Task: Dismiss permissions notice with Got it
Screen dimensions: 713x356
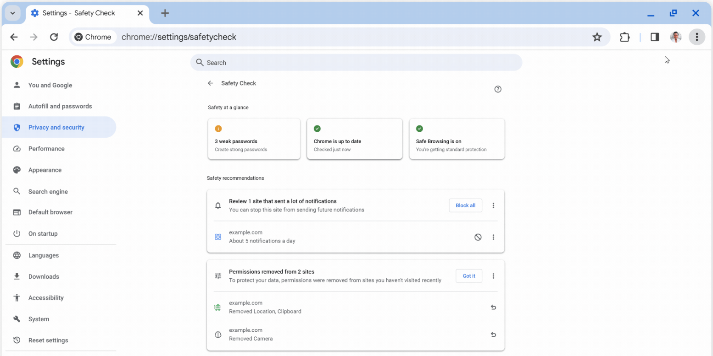Action: (x=468, y=276)
